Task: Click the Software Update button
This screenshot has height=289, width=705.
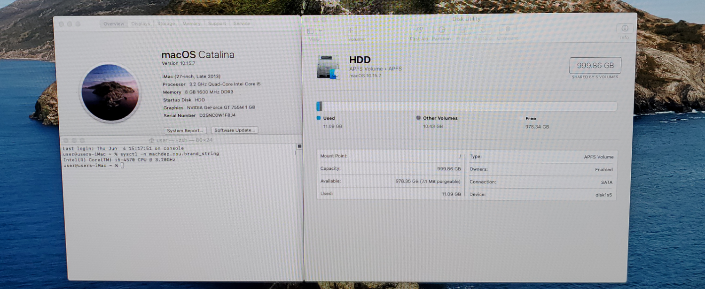Action: point(235,130)
